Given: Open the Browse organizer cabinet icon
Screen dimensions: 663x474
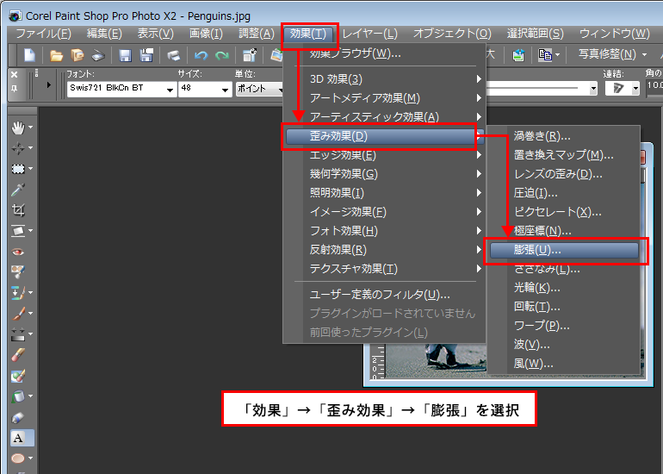Looking at the screenshot, I should (x=77, y=55).
